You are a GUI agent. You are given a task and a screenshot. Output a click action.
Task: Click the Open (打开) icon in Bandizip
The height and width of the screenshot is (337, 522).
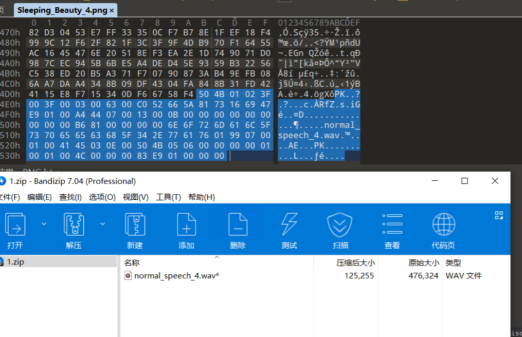click(x=15, y=224)
